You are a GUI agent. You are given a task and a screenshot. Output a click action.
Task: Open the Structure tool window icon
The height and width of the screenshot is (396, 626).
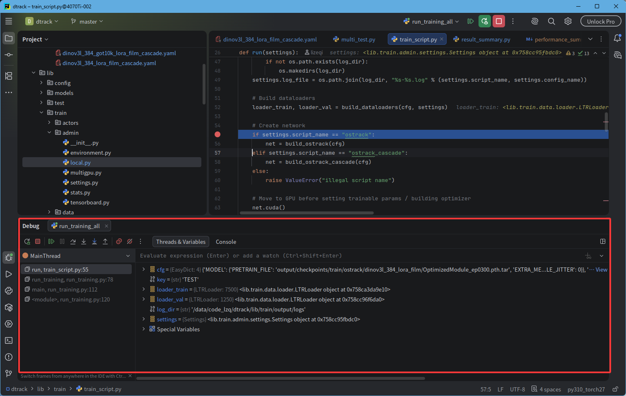tap(9, 76)
